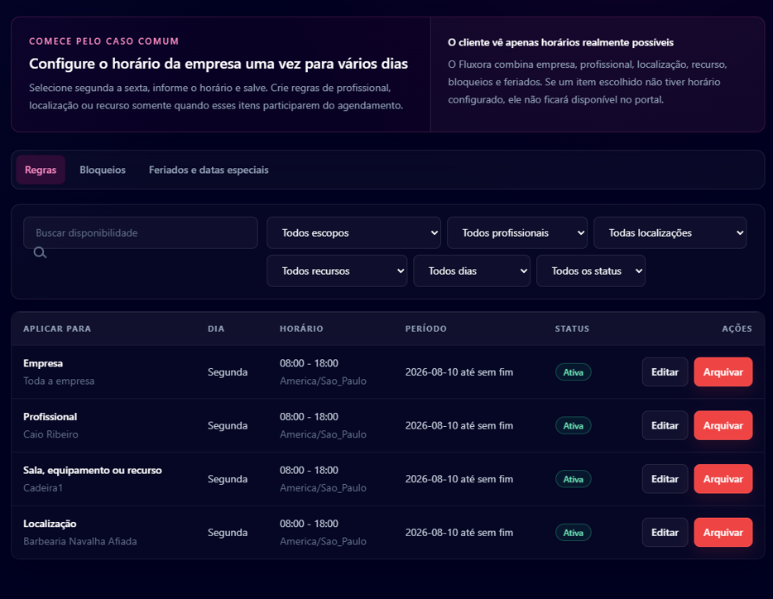Switch to the Regras tab

(x=41, y=170)
